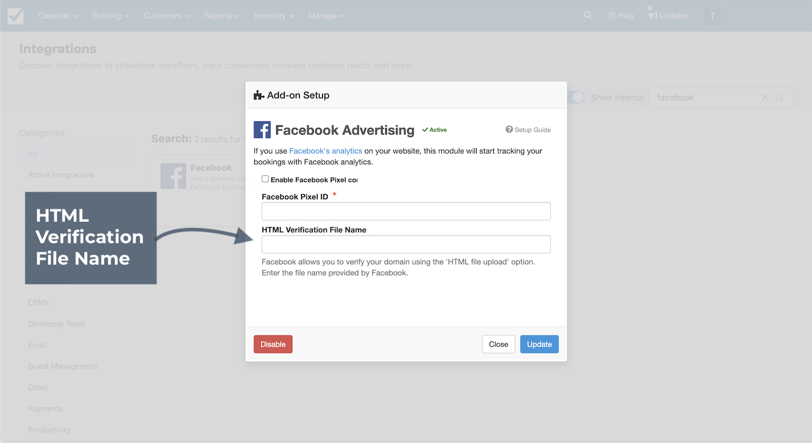The image size is (812, 443).
Task: Open Help from the top bar
Action: [621, 16]
